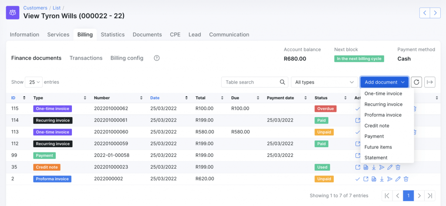Sort table by Number column
Screen dimensions: 446x206
pos(118,98)
